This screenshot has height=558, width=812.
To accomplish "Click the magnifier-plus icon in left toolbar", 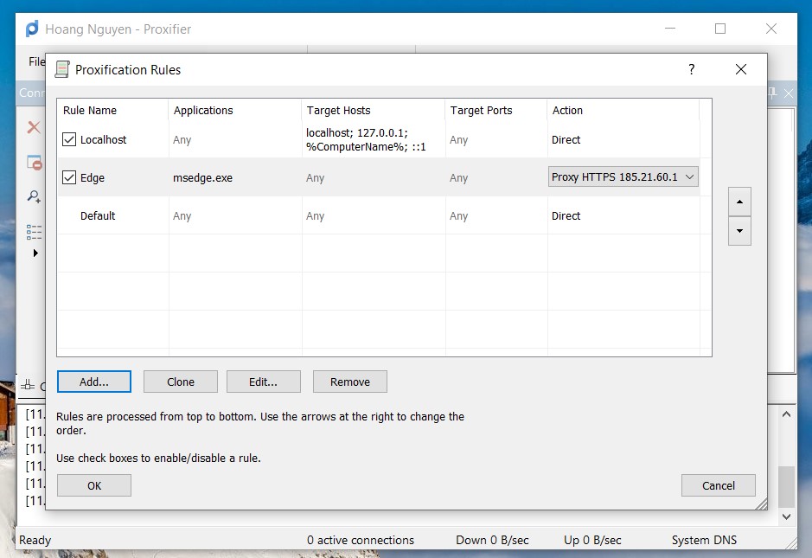I will (x=34, y=197).
